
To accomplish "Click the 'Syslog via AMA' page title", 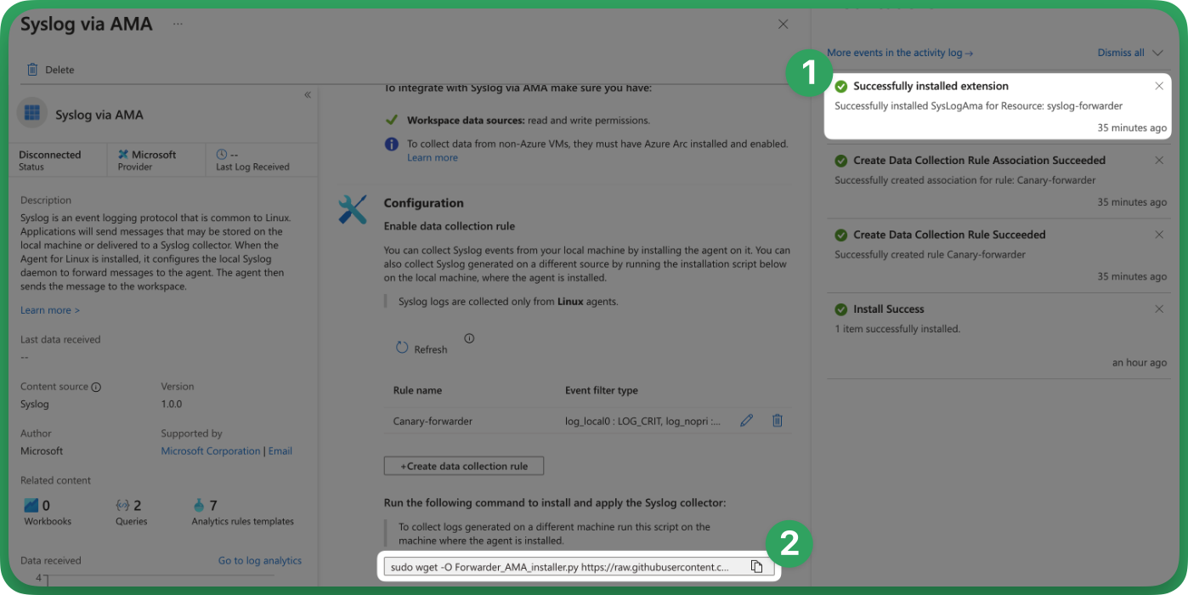I will coord(87,24).
